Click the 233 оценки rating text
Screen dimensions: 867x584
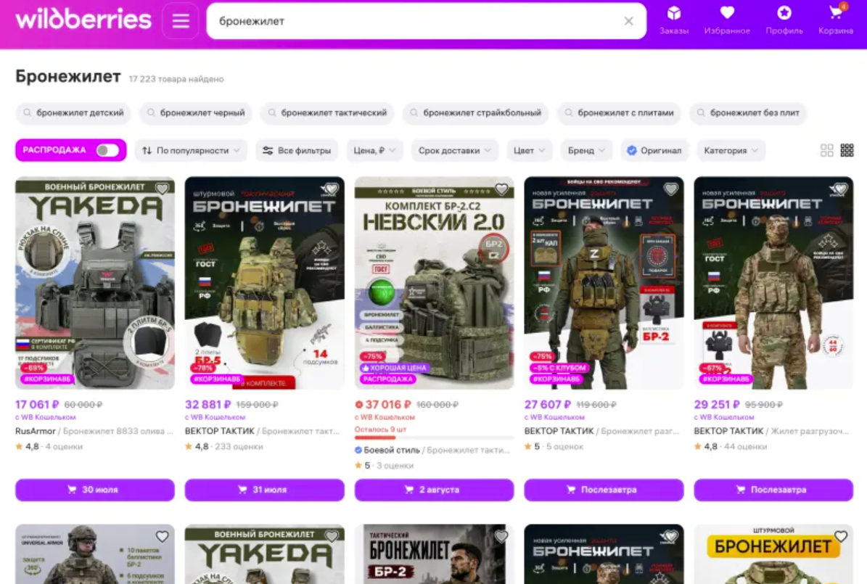[239, 447]
